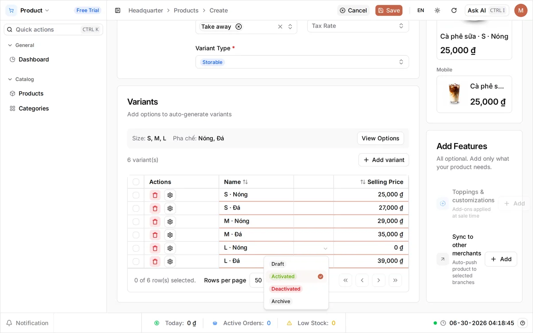Select Archive status option
This screenshot has height=333, width=533.
[296, 301]
